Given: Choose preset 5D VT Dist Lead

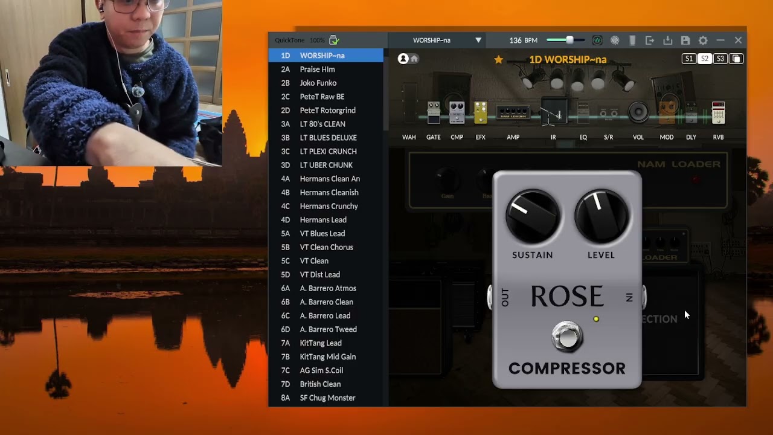Looking at the screenshot, I should 326,275.
